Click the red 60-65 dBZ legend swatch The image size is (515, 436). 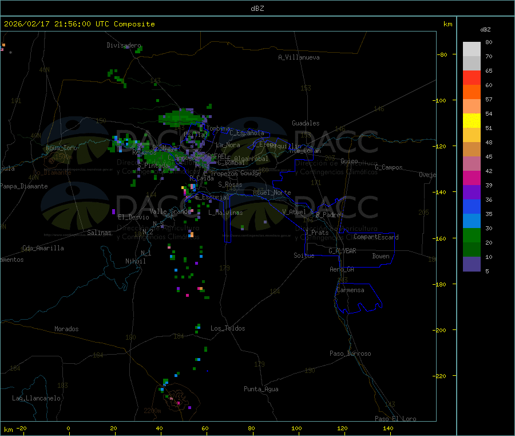click(472, 77)
